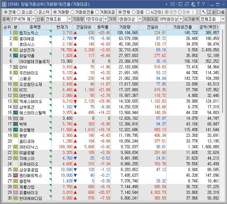Click the window layout icon in title bar
Viewport: 227px width, 204px height.
(180, 4)
